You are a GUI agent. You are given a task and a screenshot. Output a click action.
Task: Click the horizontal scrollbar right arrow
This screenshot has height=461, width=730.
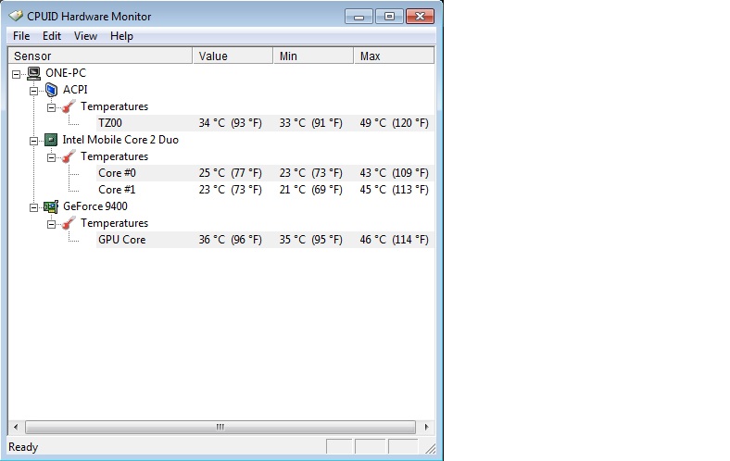pyautogui.click(x=426, y=427)
